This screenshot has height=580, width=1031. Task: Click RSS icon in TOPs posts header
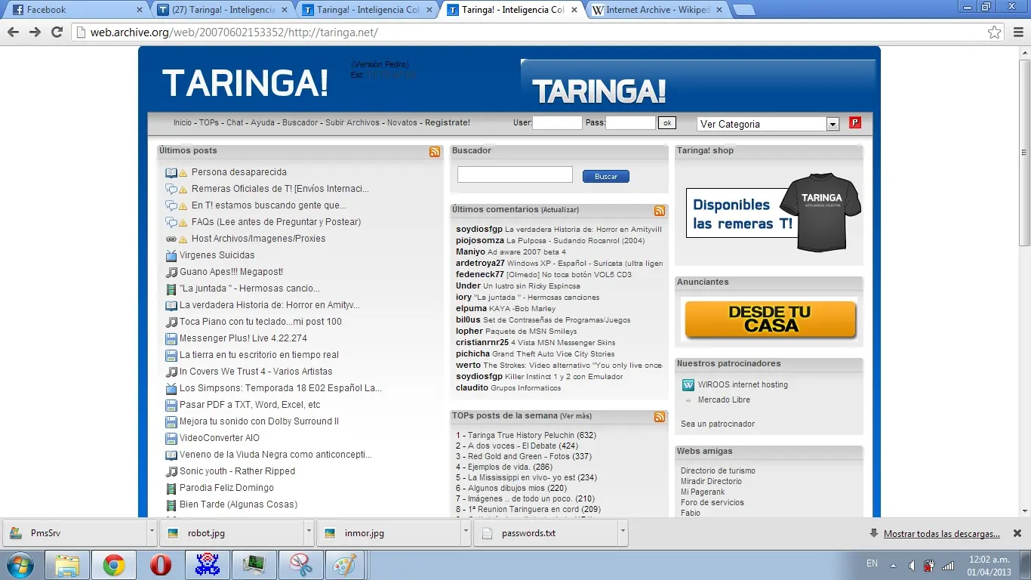660,417
